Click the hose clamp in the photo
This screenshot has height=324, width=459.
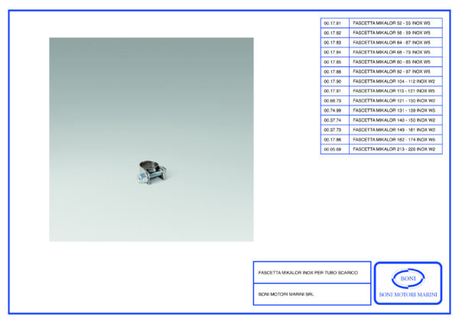149,173
